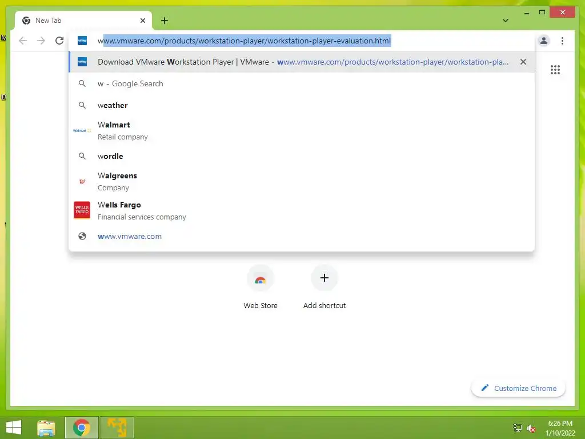Close the New Tab tab
This screenshot has width=585, height=439.
coord(142,21)
